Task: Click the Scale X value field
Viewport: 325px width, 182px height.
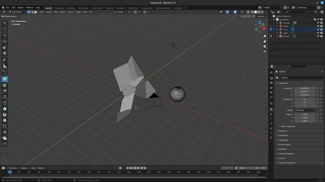Action: (x=305, y=114)
